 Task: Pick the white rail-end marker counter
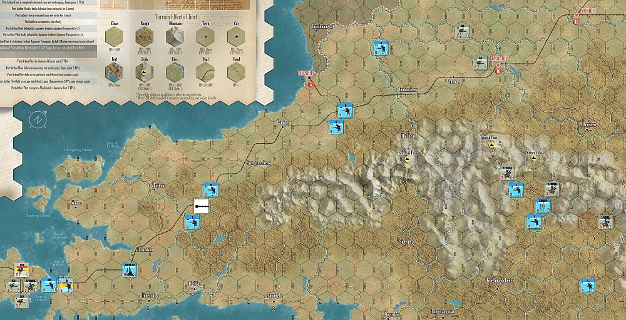[201, 206]
